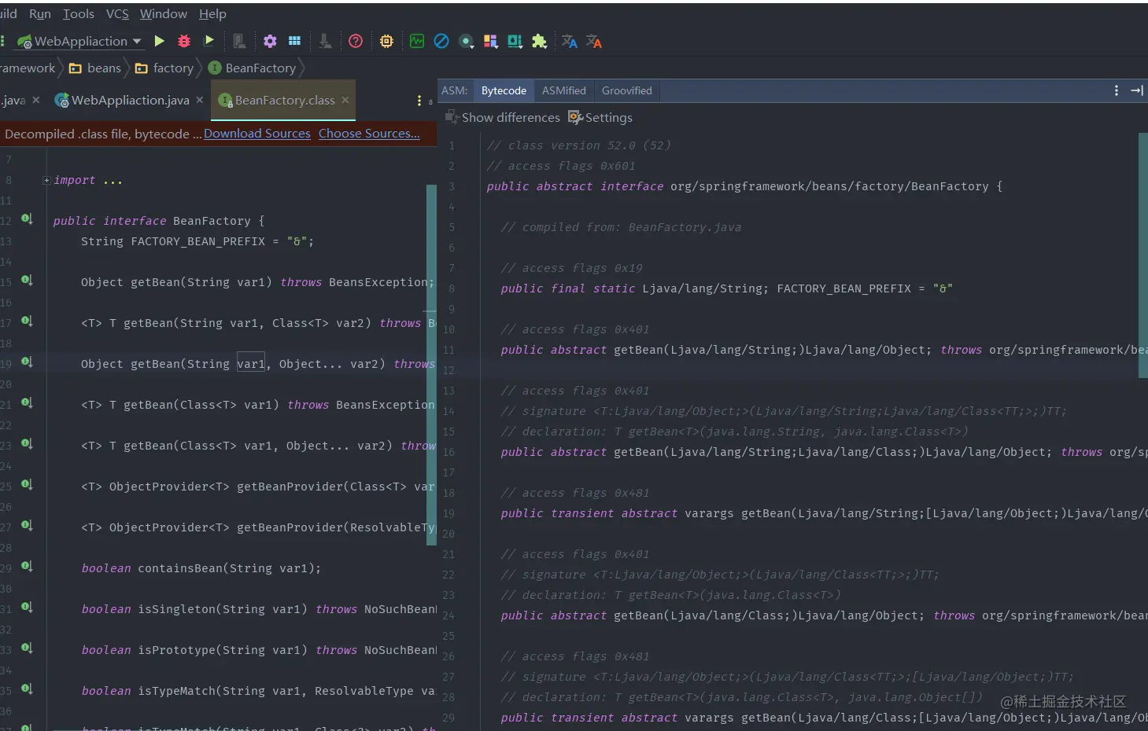This screenshot has height=731, width=1148.
Task: Click the yellow chip icon in toolbar
Action: click(386, 41)
